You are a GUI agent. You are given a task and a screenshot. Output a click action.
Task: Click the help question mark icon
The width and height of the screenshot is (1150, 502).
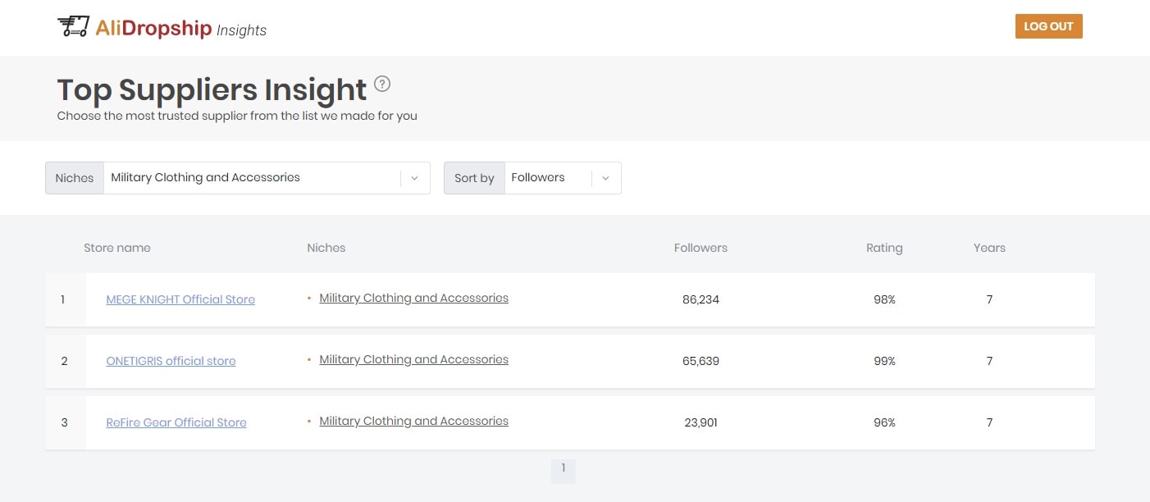(x=382, y=84)
